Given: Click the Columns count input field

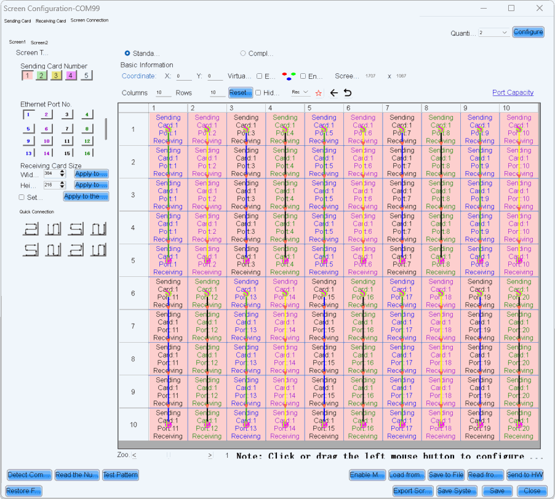Looking at the screenshot, I should tap(162, 93).
